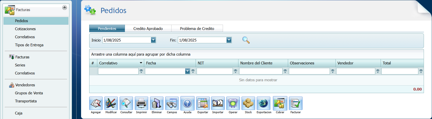Screen dimensions: 432x119
Task: Click the Facturar icon
Action: click(296, 103)
